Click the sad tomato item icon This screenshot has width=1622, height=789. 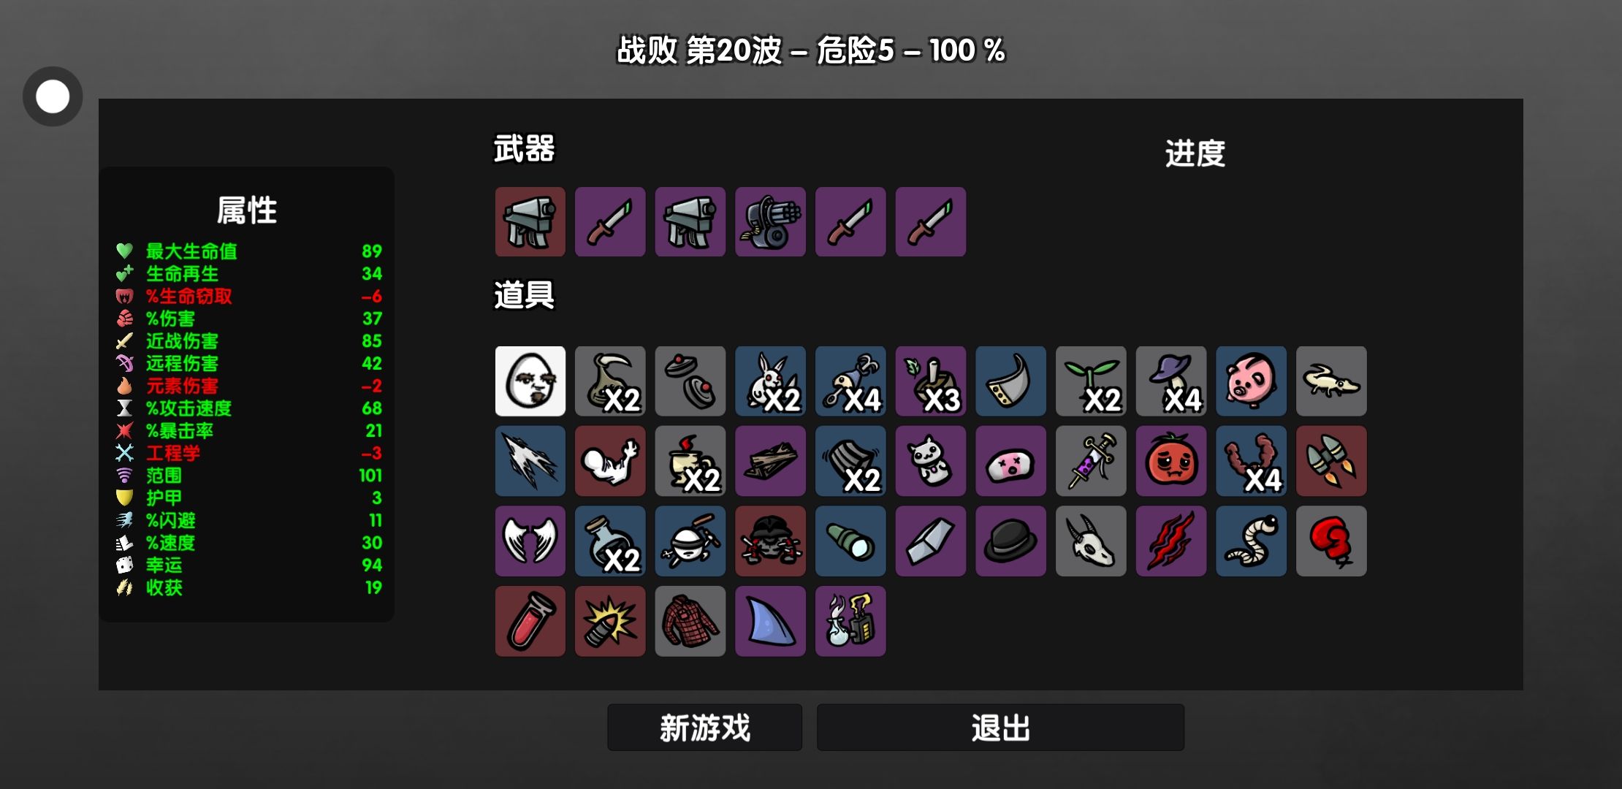coord(1170,461)
